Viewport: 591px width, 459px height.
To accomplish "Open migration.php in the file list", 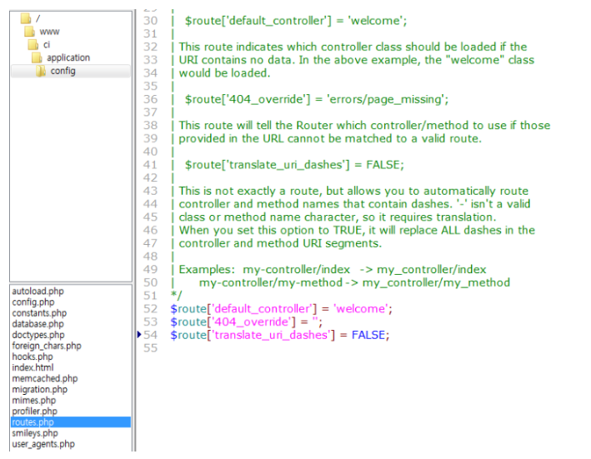I will click(39, 389).
